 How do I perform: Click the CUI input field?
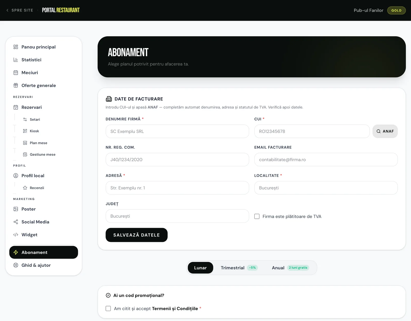click(x=312, y=131)
